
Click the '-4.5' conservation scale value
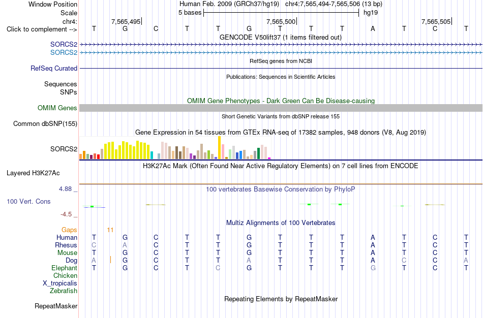[x=66, y=214]
